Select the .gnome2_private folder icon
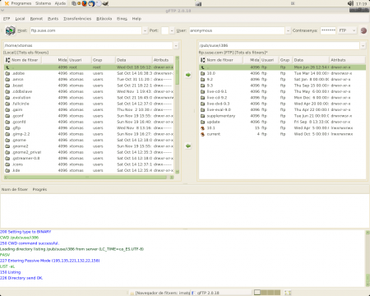 [7, 152]
